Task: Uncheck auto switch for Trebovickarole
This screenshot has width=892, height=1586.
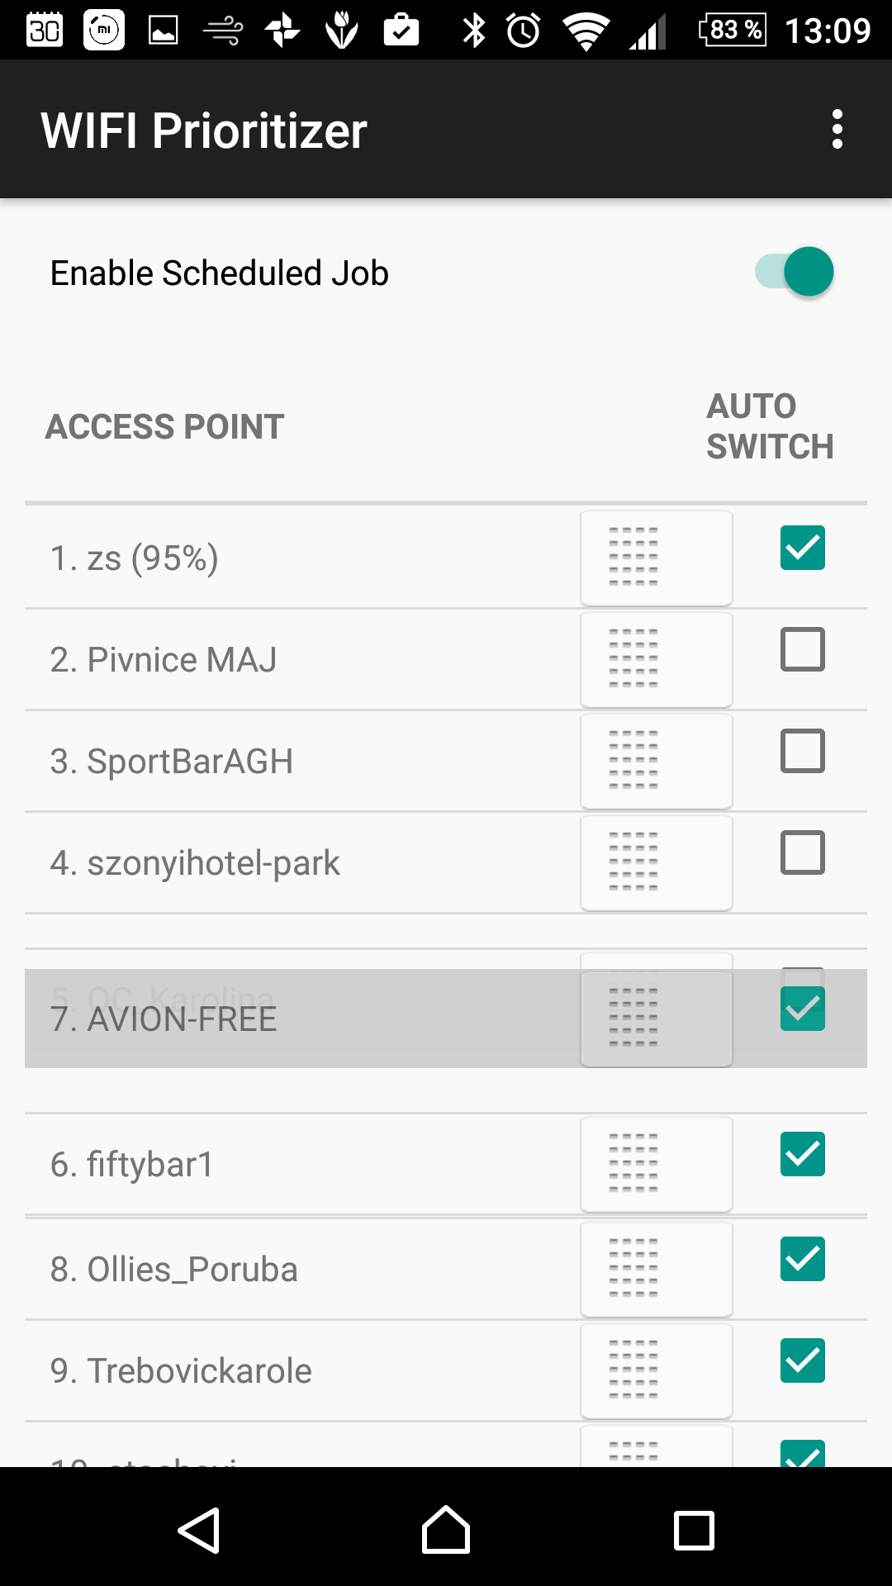Action: pyautogui.click(x=802, y=1360)
